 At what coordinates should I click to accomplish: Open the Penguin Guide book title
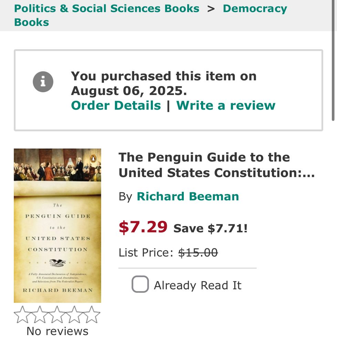coord(217,165)
